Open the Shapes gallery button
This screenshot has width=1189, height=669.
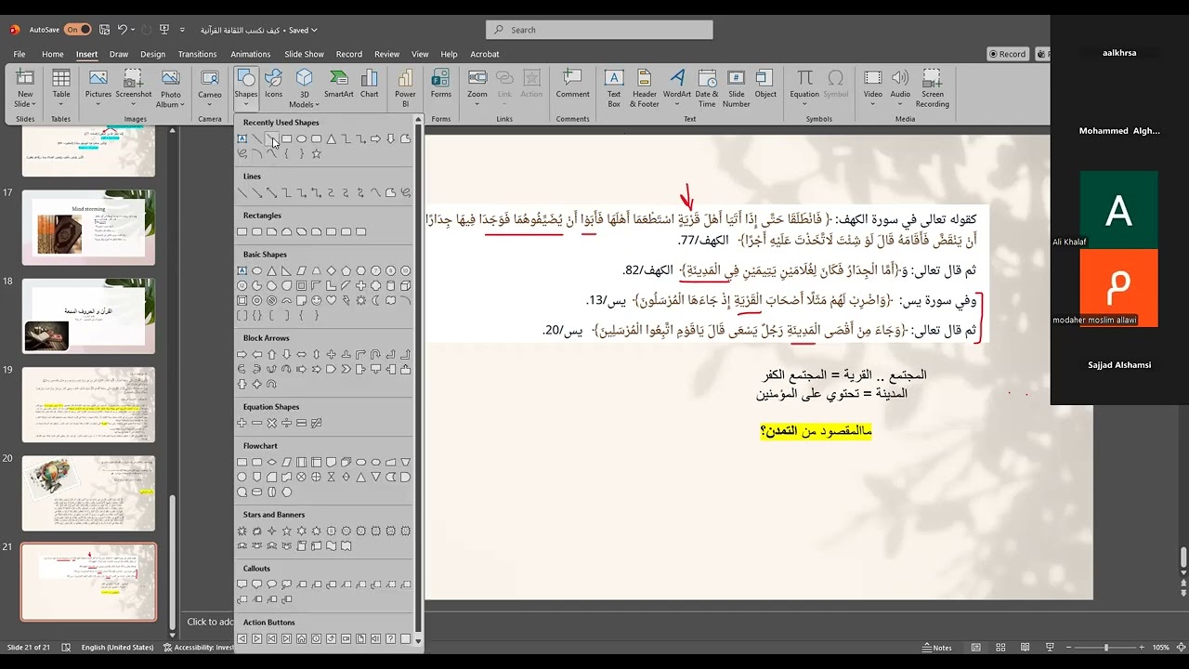click(x=245, y=87)
